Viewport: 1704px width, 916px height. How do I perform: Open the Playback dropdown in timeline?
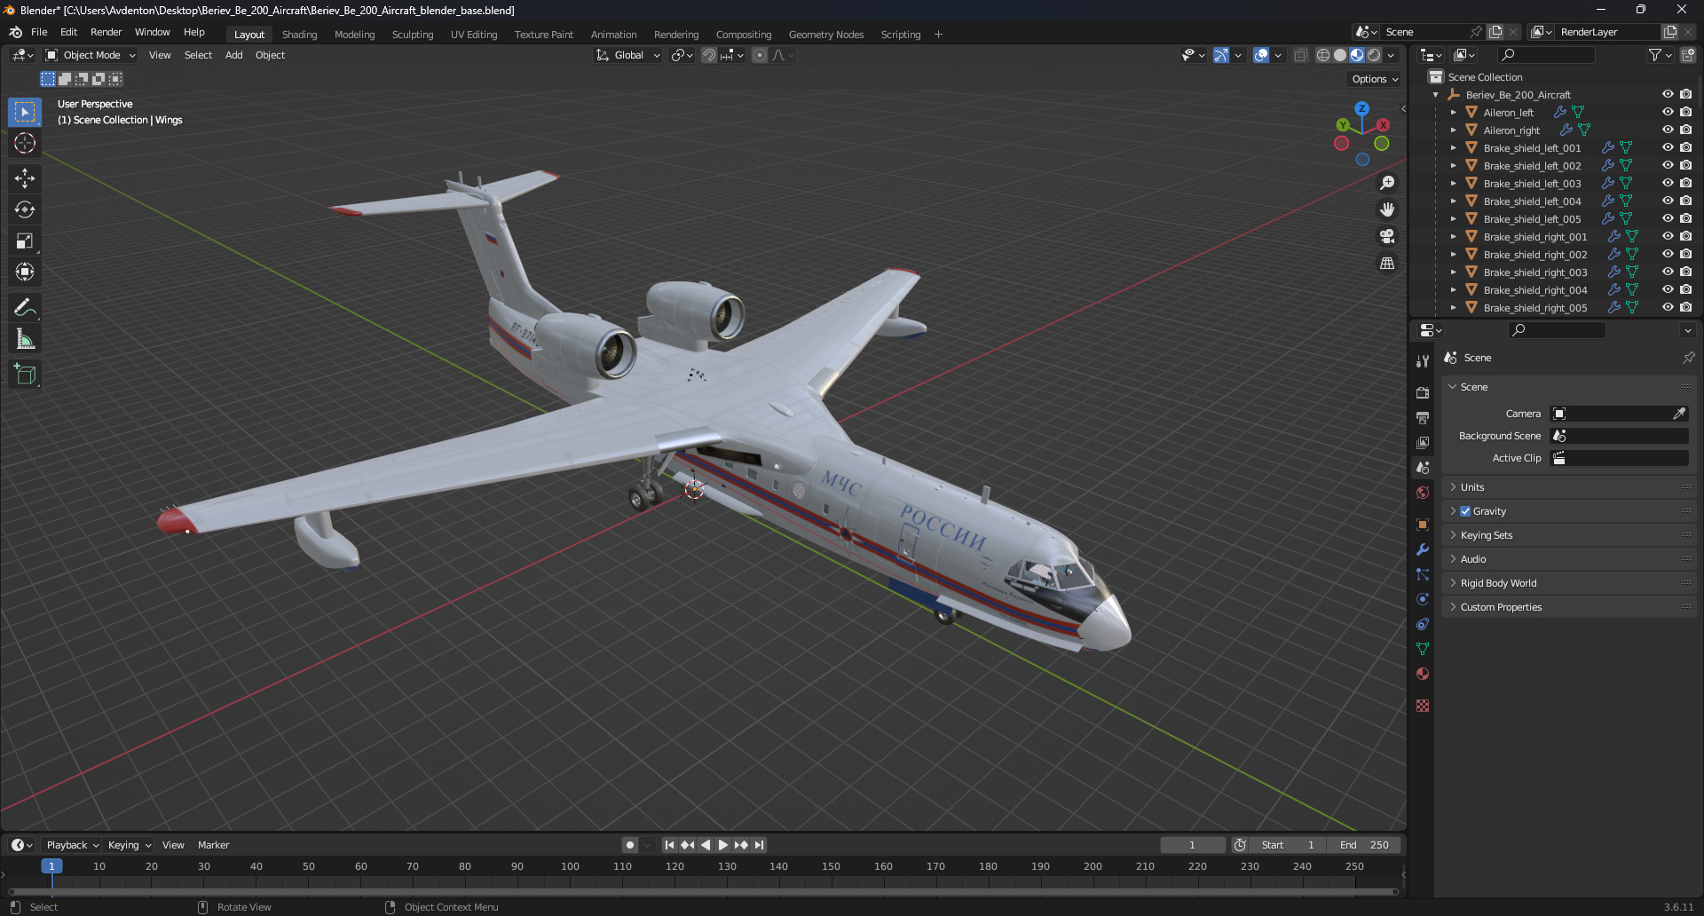pos(72,845)
